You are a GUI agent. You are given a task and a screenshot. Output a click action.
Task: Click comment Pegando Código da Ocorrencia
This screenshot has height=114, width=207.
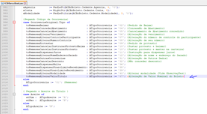(x=46, y=19)
